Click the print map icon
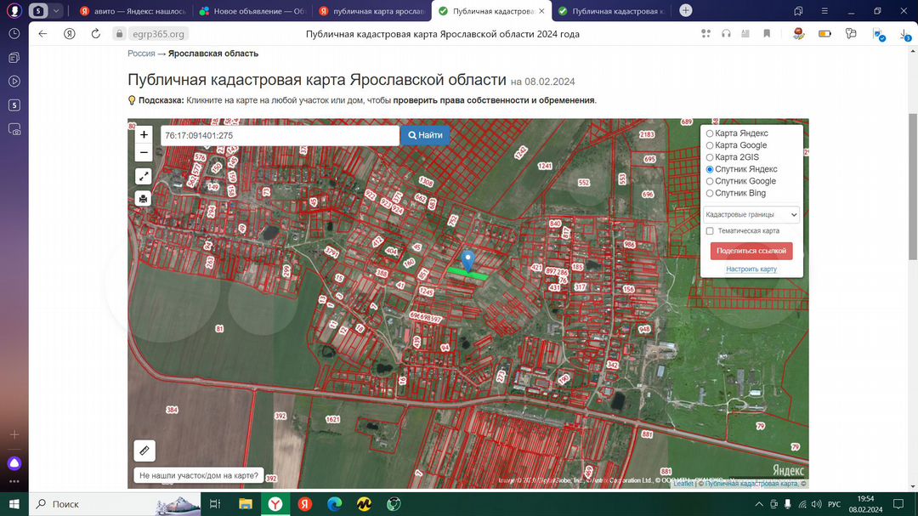 (x=144, y=198)
